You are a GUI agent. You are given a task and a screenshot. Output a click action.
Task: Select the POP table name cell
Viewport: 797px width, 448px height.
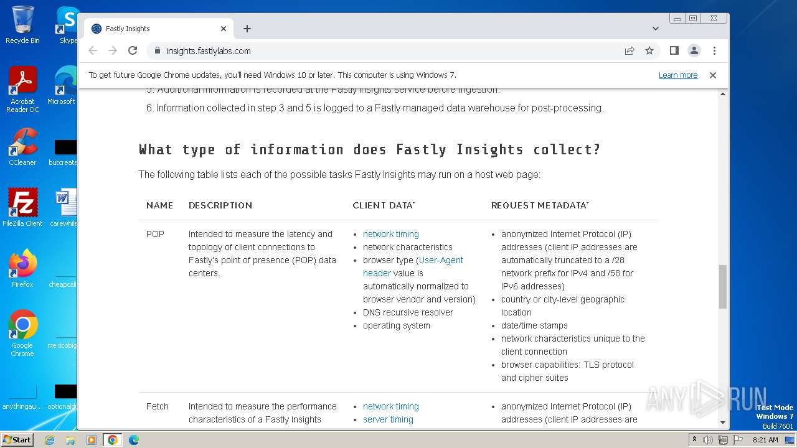click(x=155, y=234)
